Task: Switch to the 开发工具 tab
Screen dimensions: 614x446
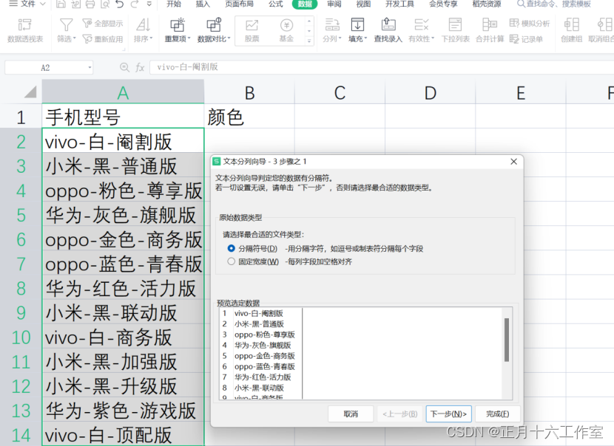Action: coord(399,4)
